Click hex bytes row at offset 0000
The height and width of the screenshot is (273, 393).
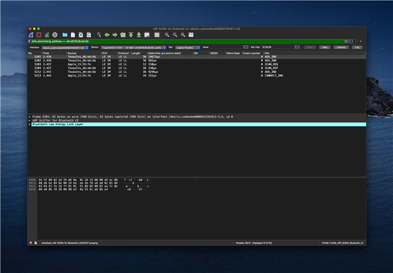pos(78,180)
